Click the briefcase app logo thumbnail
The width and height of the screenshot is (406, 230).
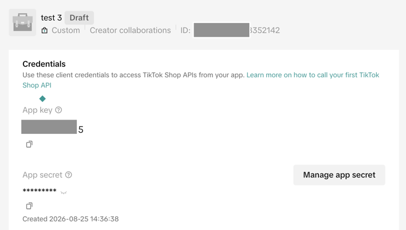coord(22,22)
